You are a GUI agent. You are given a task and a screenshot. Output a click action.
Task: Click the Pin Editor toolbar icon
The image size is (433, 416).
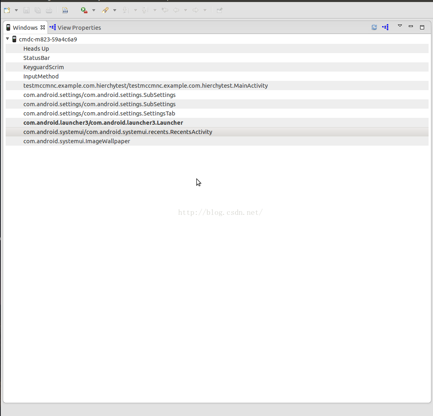click(x=220, y=10)
